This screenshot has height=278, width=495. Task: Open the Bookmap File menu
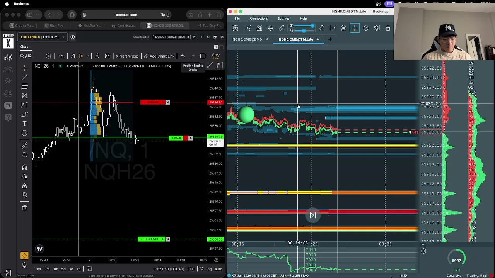(237, 19)
